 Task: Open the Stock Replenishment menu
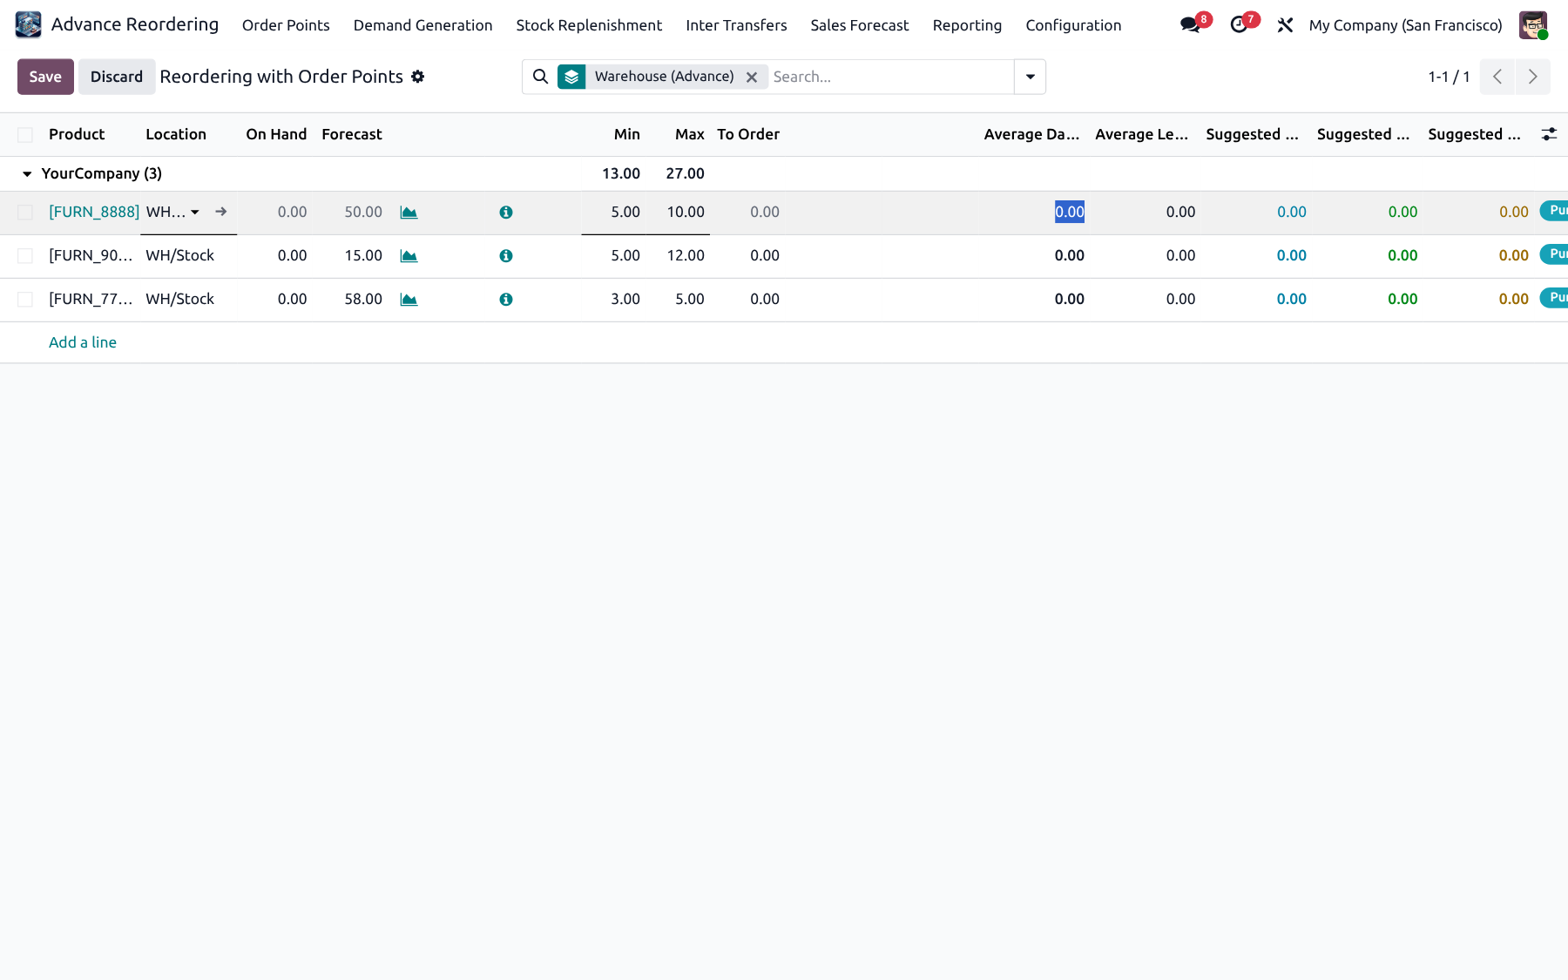(x=589, y=25)
